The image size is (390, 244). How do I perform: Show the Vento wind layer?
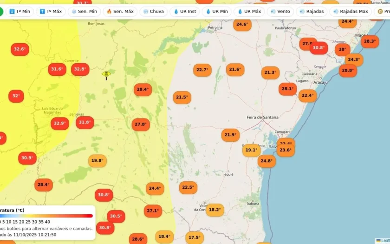(x=280, y=12)
